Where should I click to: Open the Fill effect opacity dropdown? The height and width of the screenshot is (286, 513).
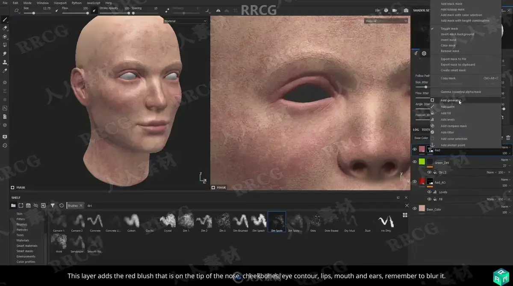pos(501,199)
